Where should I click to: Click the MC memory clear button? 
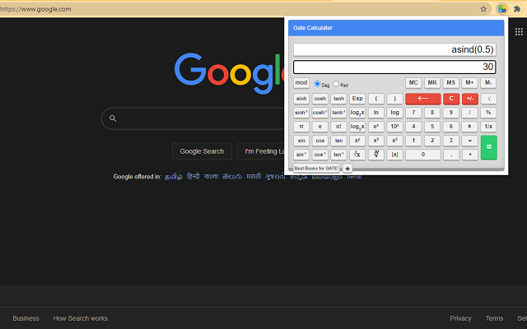click(x=413, y=83)
